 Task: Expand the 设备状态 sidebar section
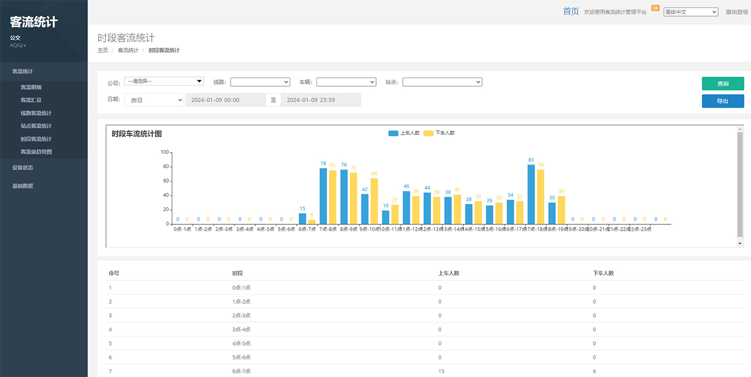coord(23,168)
